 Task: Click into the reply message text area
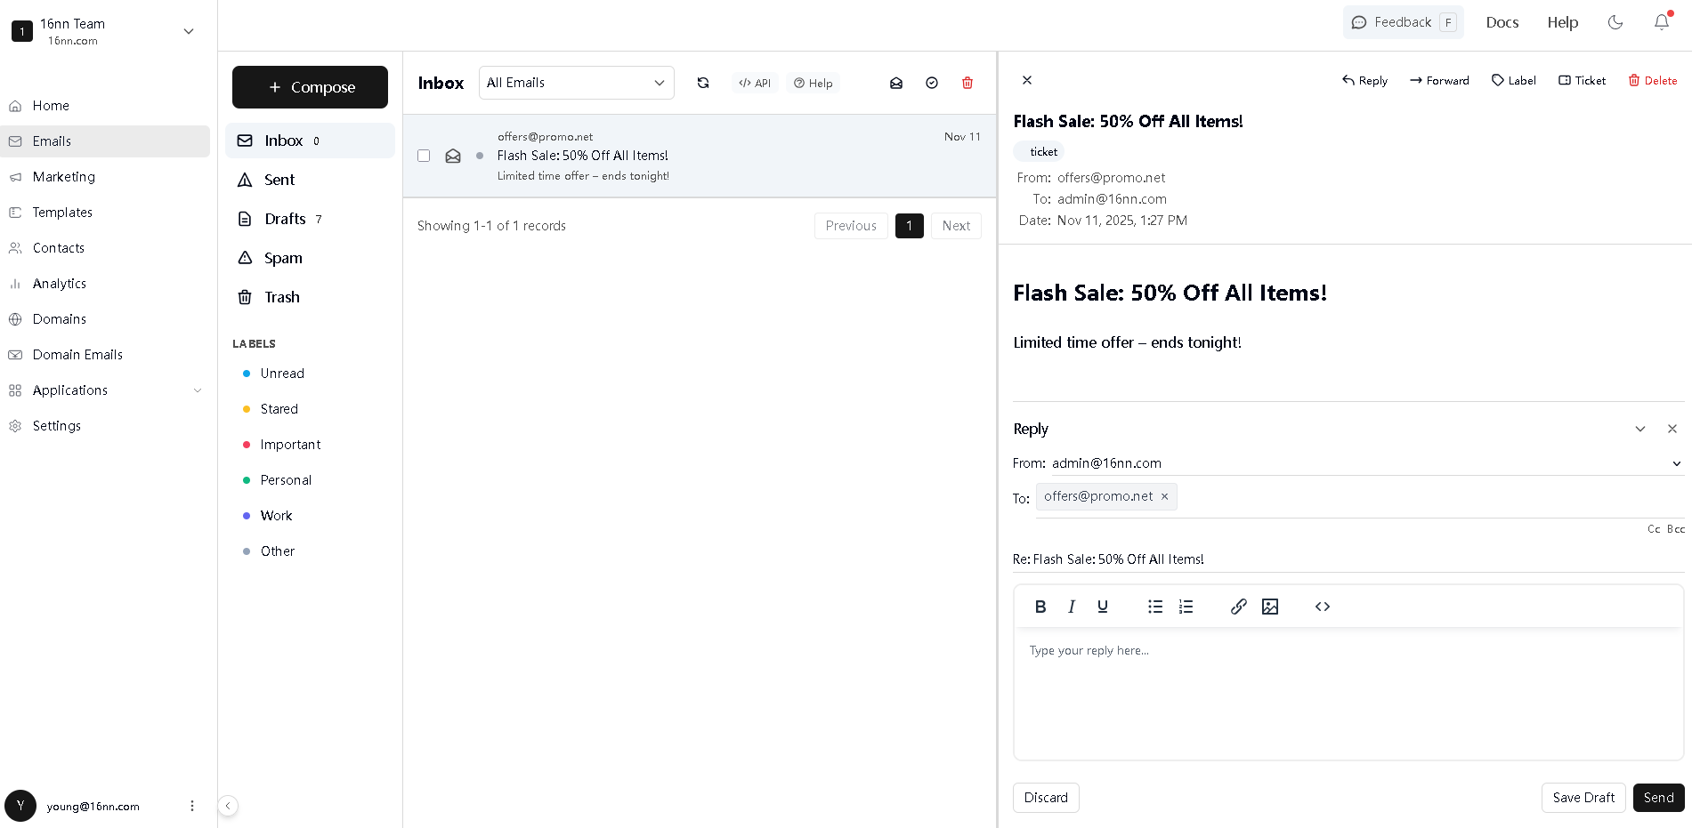(1348, 694)
